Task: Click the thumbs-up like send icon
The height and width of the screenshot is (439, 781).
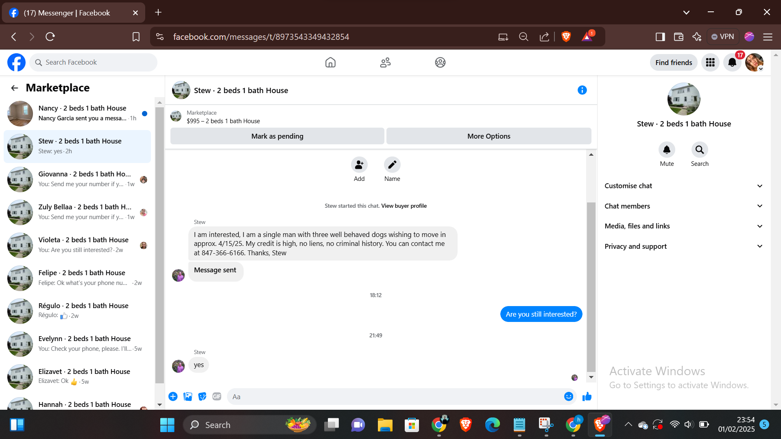Action: coord(587,397)
